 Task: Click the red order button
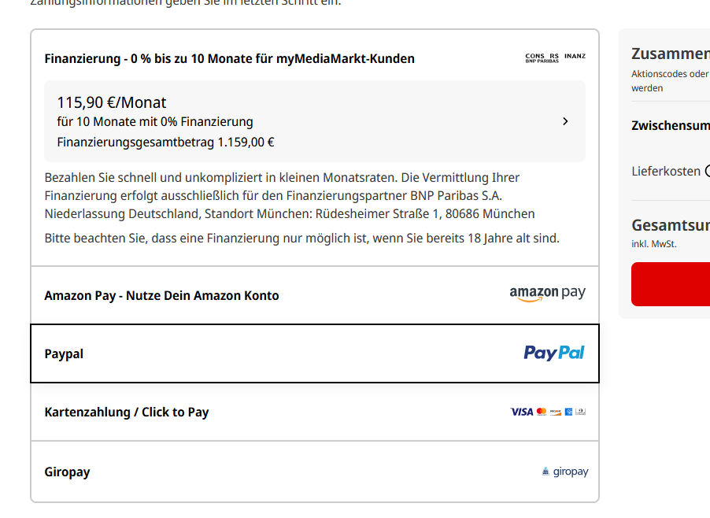pyautogui.click(x=671, y=284)
